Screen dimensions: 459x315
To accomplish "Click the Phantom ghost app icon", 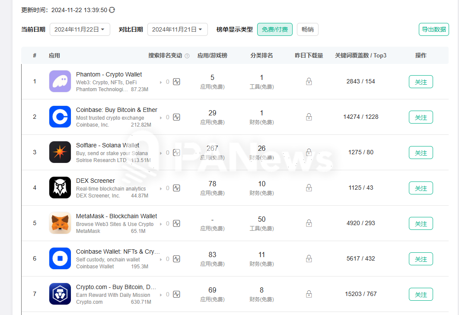I will pos(60,81).
